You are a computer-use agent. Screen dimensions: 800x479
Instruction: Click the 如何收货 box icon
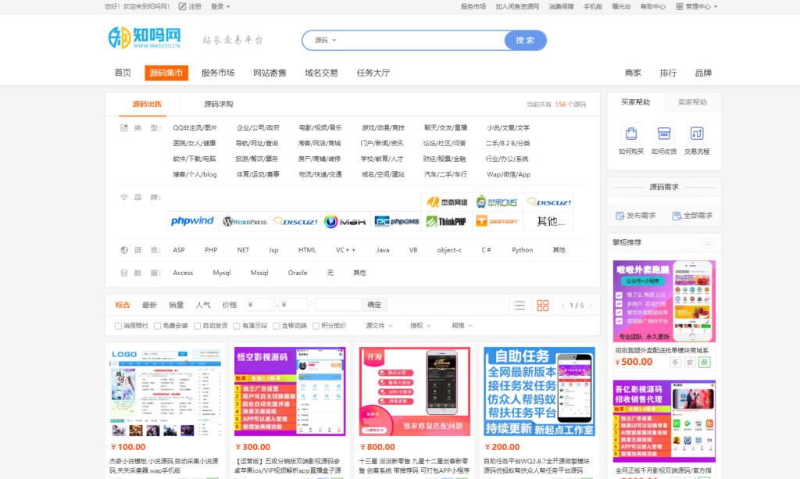pyautogui.click(x=664, y=133)
